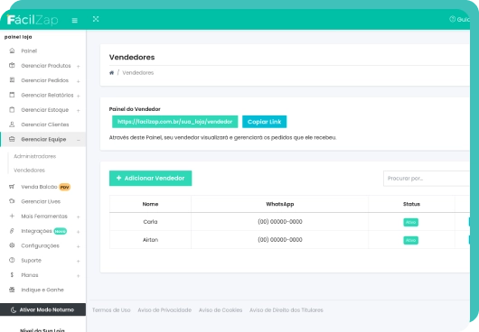Click the PDV badge
The height and width of the screenshot is (332, 479).
64,187
